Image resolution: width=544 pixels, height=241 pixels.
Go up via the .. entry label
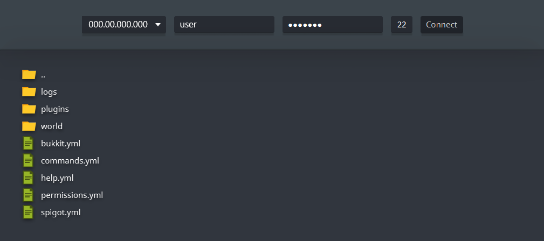pos(43,75)
